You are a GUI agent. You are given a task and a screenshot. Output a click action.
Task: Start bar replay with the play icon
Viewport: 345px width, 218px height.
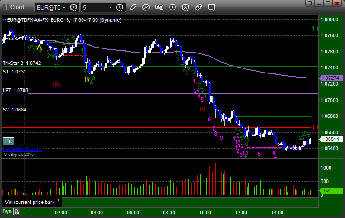172,7
